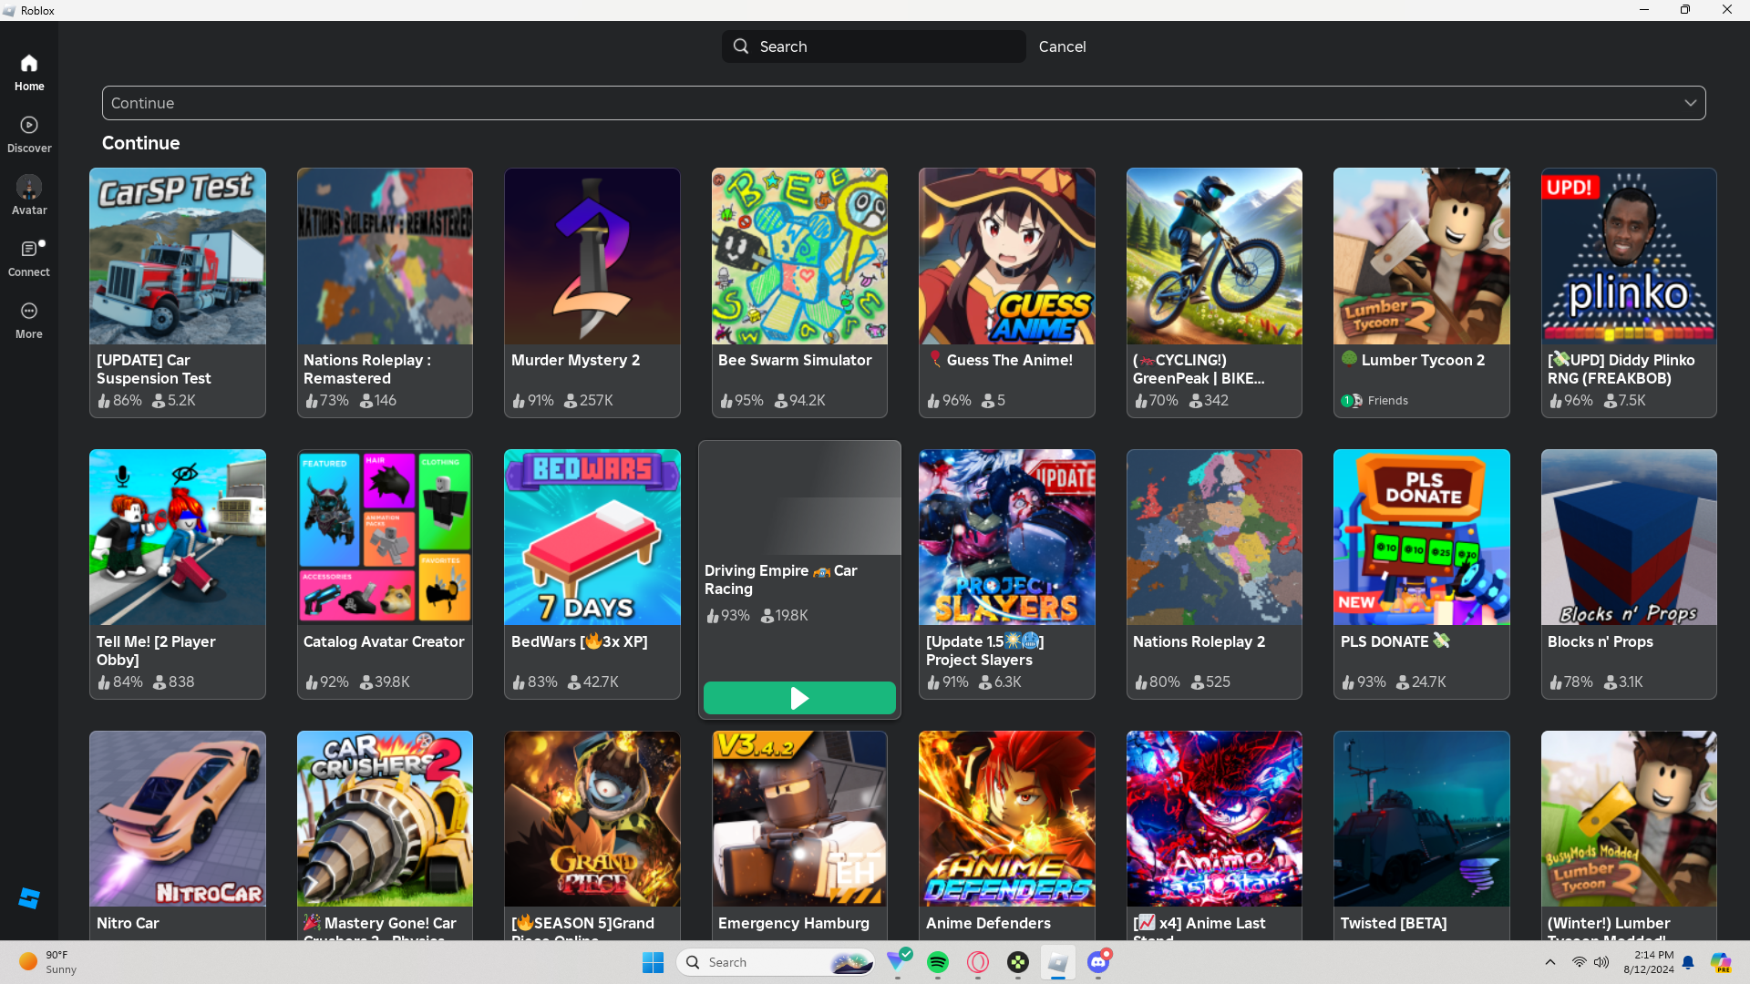Cancel the search
The width and height of the screenshot is (1750, 984).
pos(1062,46)
